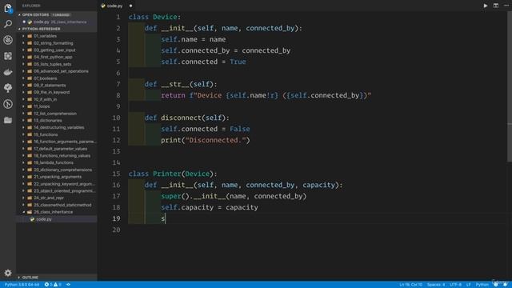Click Ln 19, Col 10 cursor position
Viewport: 512px width, 288px height.
[410, 285]
